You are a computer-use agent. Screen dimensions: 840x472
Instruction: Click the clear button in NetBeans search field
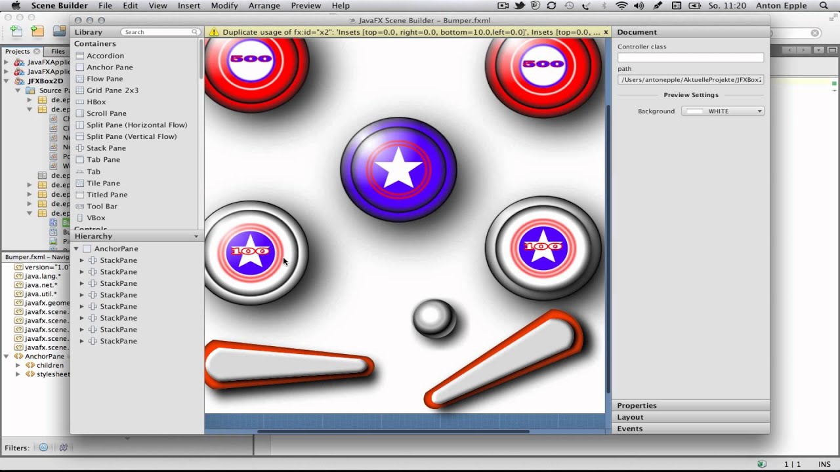point(814,33)
